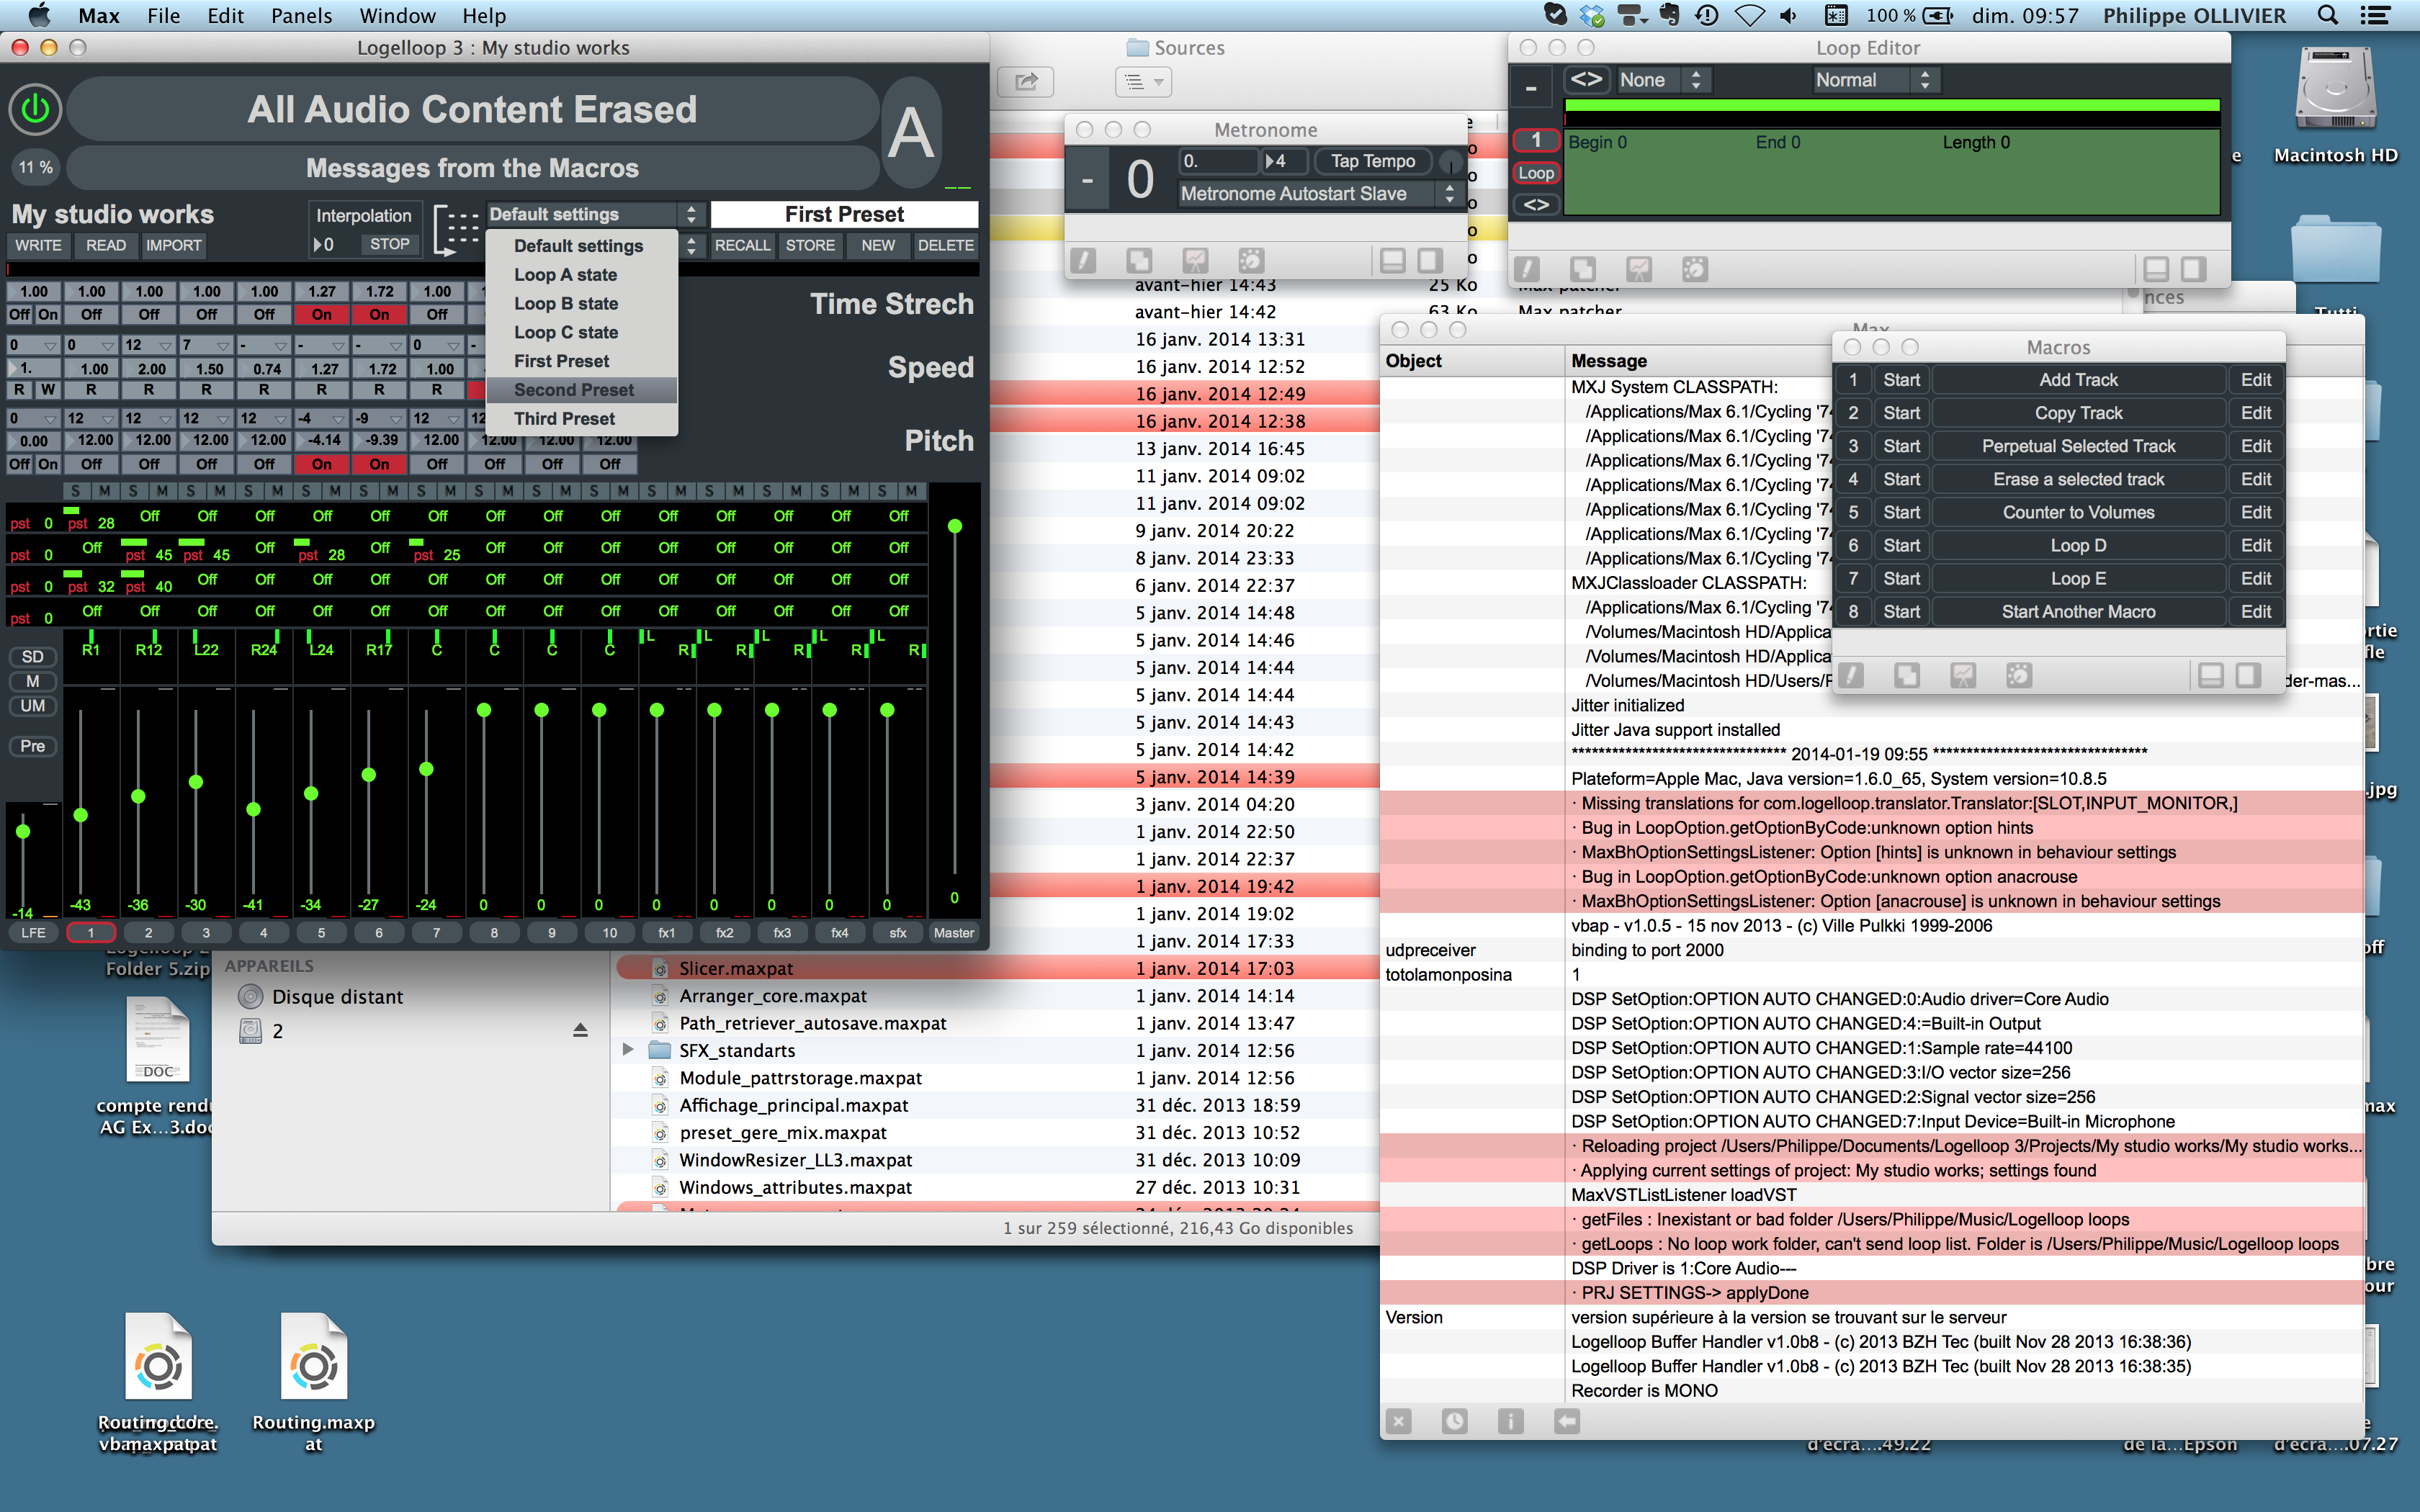2420x1512 pixels.
Task: Clear the Max console with X icon
Action: pos(1399,1421)
